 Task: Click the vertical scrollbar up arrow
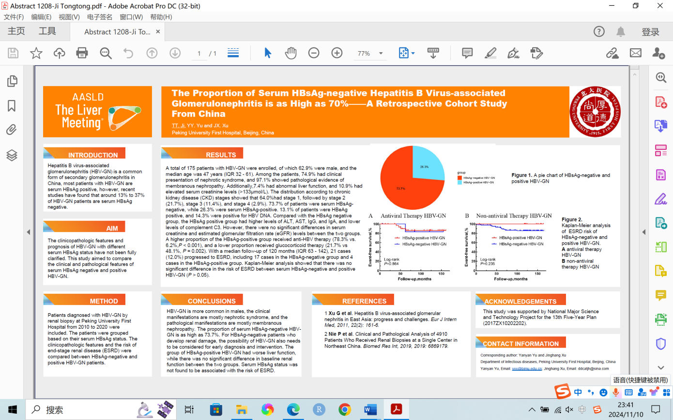click(x=635, y=75)
